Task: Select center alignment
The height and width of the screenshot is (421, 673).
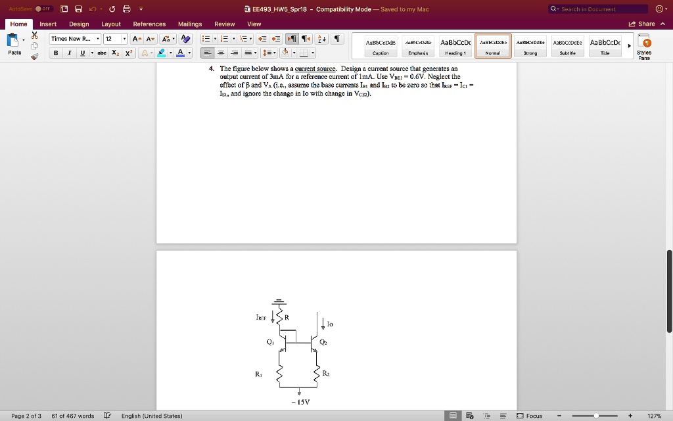Action: pyautogui.click(x=222, y=53)
